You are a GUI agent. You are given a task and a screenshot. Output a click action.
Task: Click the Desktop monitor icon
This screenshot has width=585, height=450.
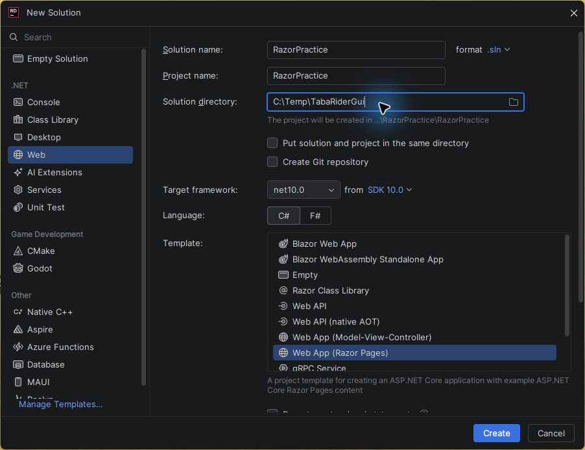(x=18, y=137)
